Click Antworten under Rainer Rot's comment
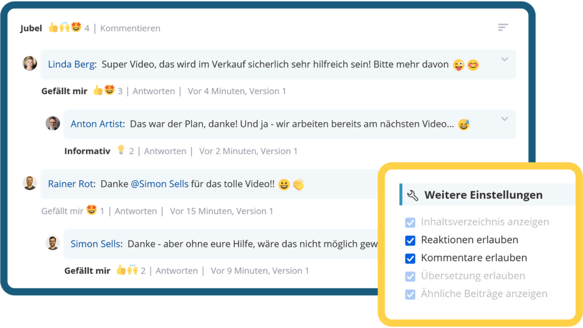The height and width of the screenshot is (328, 583). [135, 211]
